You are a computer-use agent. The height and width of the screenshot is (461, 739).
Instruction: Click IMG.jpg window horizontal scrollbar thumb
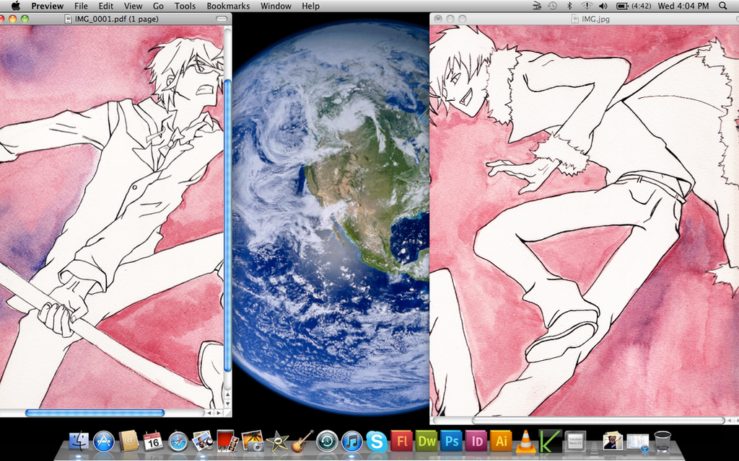pyautogui.click(x=598, y=420)
